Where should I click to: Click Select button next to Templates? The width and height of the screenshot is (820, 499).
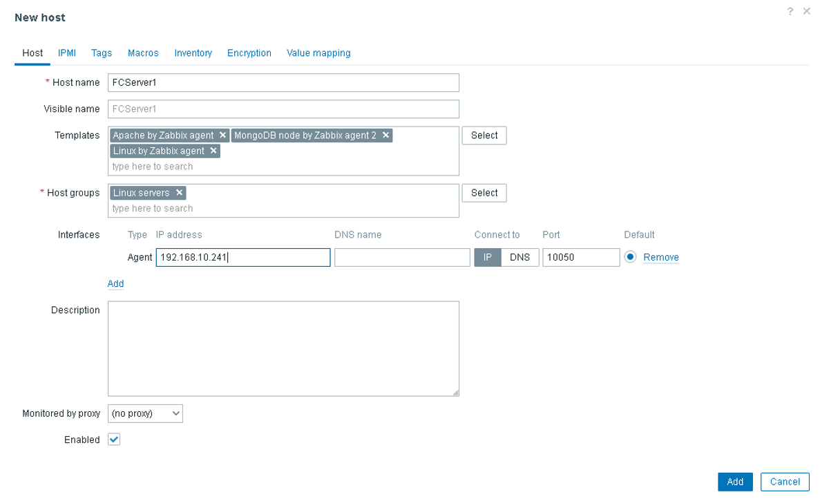(x=484, y=135)
